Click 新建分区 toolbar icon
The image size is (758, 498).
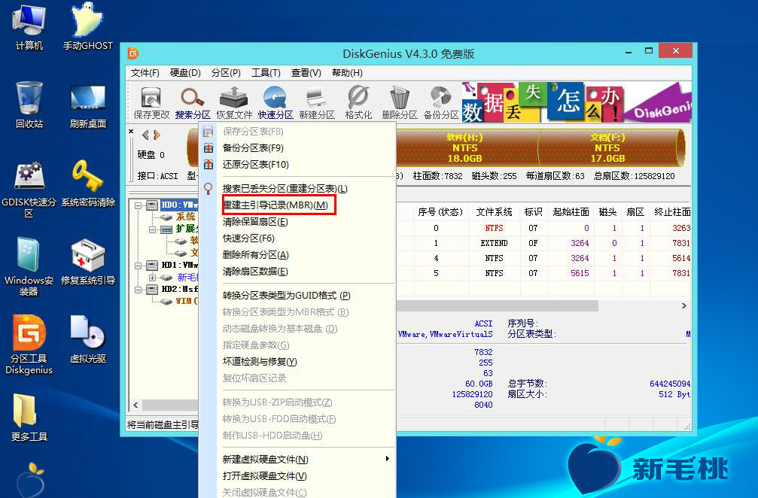coord(317,103)
